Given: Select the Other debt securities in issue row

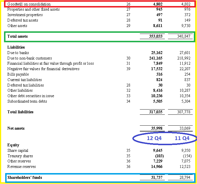Looking at the screenshot, I should tap(99, 96).
